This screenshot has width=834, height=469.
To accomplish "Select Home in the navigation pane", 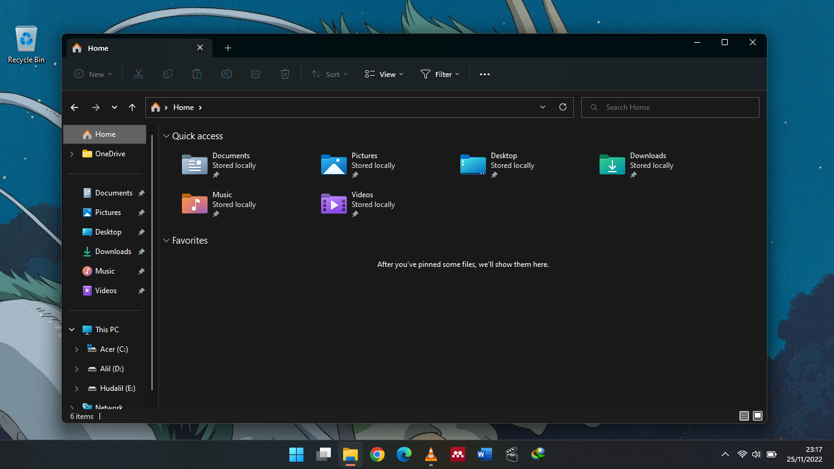I will pyautogui.click(x=105, y=134).
